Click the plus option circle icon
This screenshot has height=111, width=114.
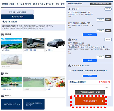click(69, 66)
